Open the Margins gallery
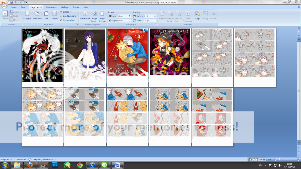The height and width of the screenshot is (169, 301). (27, 16)
